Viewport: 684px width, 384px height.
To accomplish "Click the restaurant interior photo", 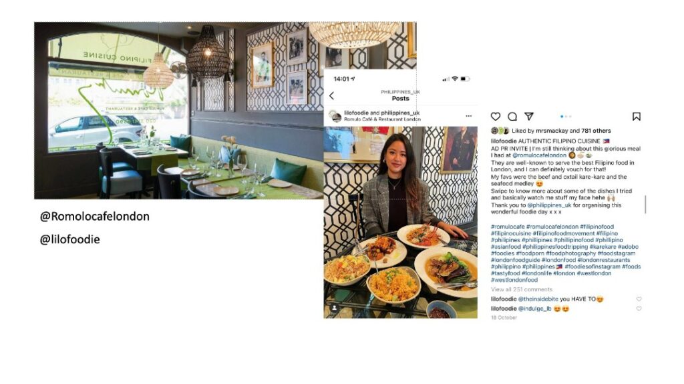I will 179,111.
